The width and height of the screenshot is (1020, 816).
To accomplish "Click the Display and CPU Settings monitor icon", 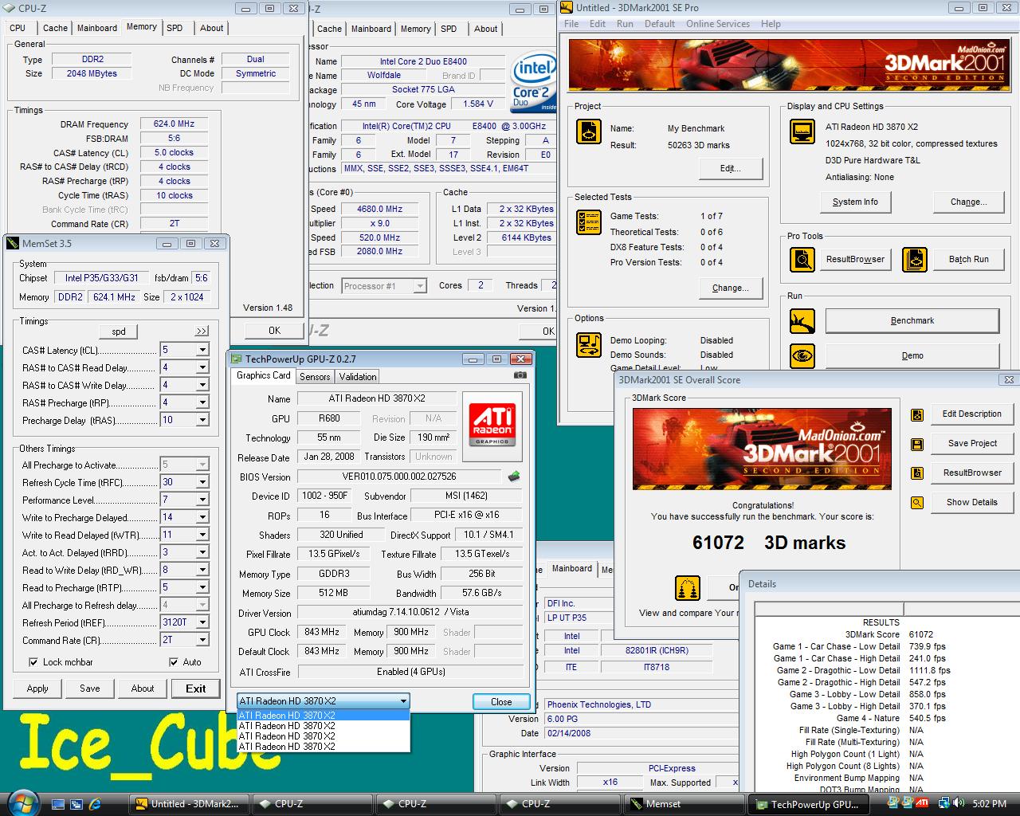I will [802, 131].
